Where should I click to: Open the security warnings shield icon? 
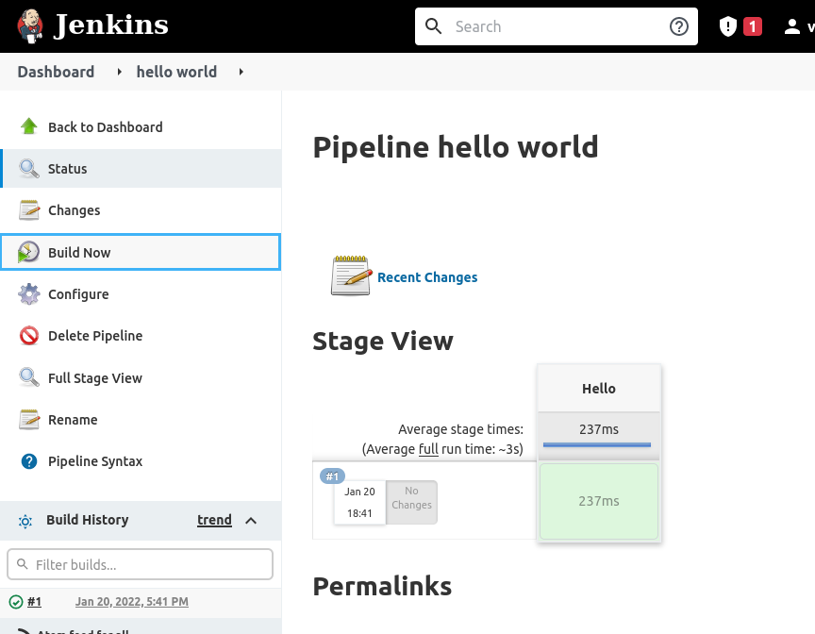(x=727, y=26)
